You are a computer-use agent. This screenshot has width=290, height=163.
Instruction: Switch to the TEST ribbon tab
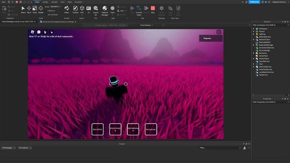click(63, 2)
